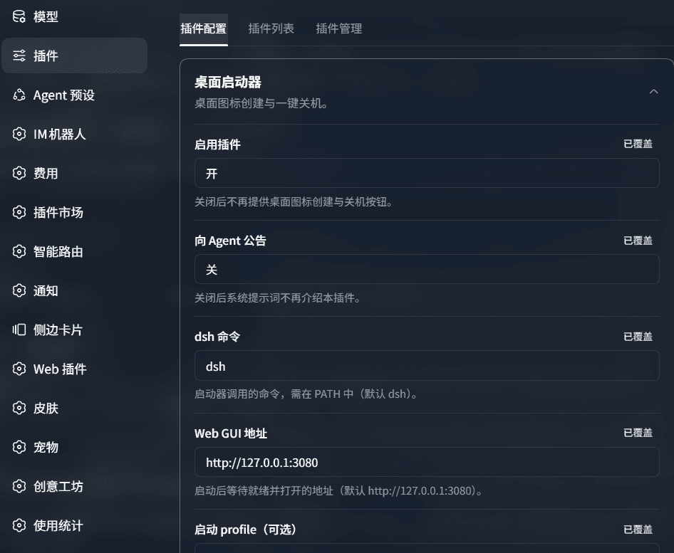Click the 插件 sliders icon
This screenshot has height=553, width=674.
pos(19,56)
